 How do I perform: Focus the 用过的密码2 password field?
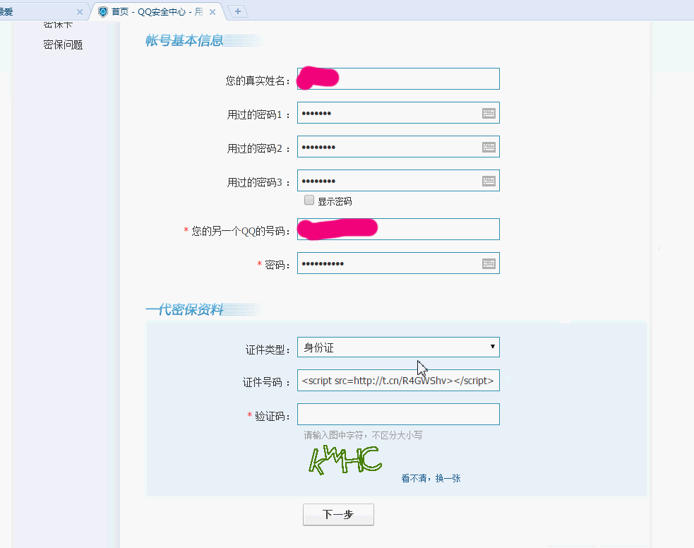[x=398, y=147]
